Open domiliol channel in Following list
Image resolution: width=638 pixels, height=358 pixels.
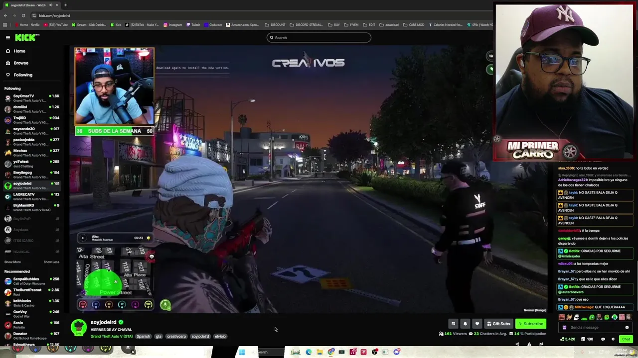(32, 109)
